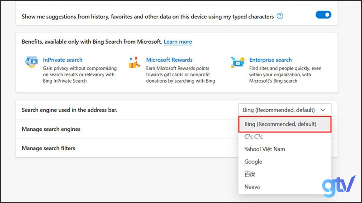Open the Enterprise search heading link
Screen dimensions: 362x203
point(270,60)
